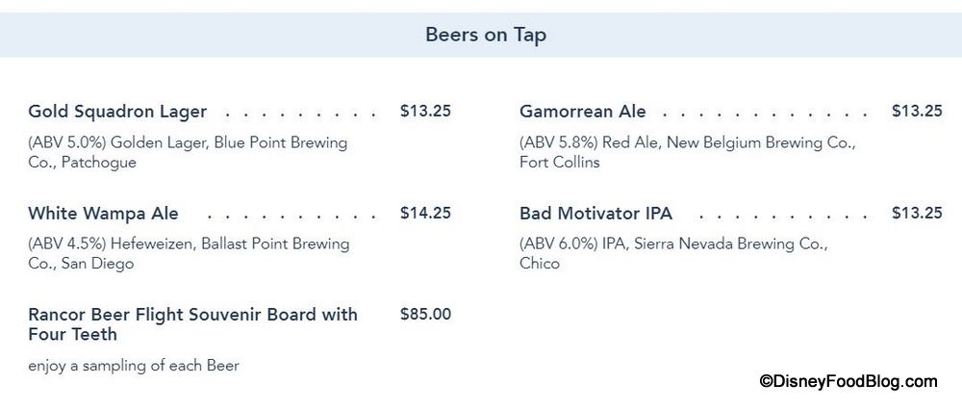This screenshot has height=410, width=962.
Task: Click the IPA, Sierra Nevada Brewing description
Action: click(673, 244)
